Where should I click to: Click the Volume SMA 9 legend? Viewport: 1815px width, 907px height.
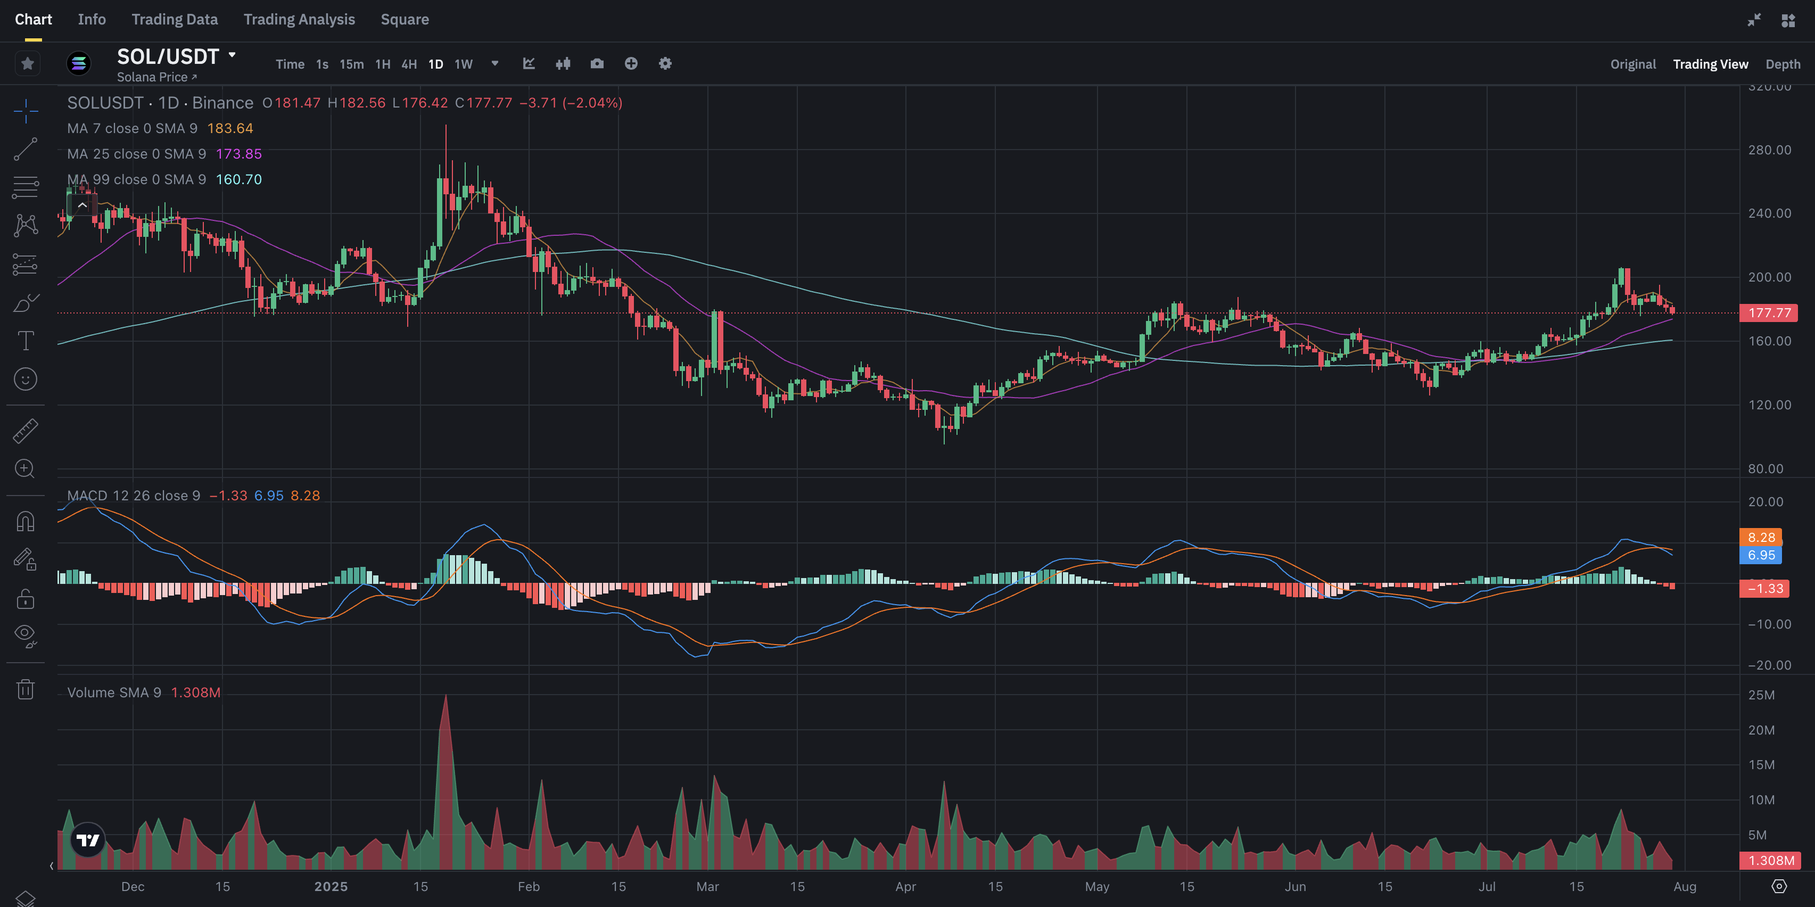coord(114,693)
